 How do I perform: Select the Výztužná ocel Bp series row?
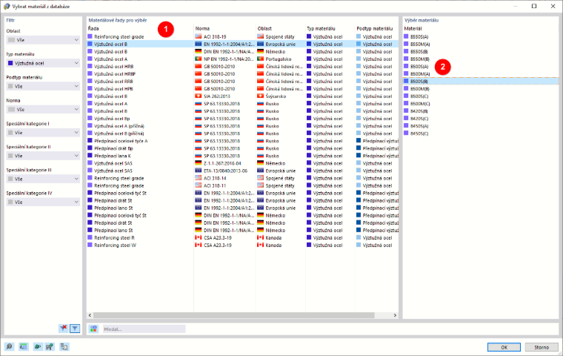[x=243, y=119]
